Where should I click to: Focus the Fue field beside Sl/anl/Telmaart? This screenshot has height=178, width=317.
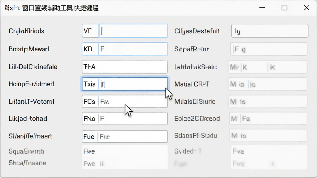(125, 137)
